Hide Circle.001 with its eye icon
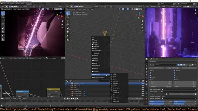 point(143,83)
